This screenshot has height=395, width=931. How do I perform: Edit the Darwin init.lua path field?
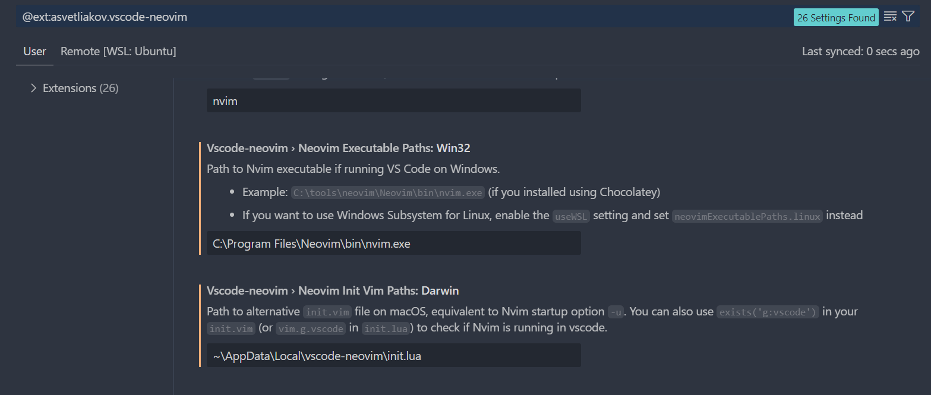[393, 355]
